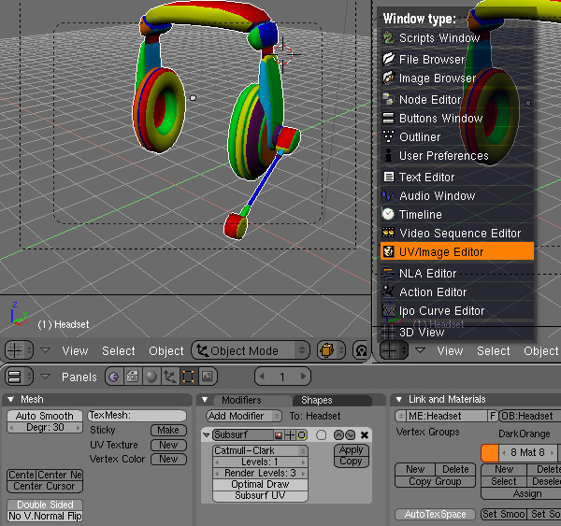Click Make next to Sticky
The image size is (561, 526).
coord(168,430)
